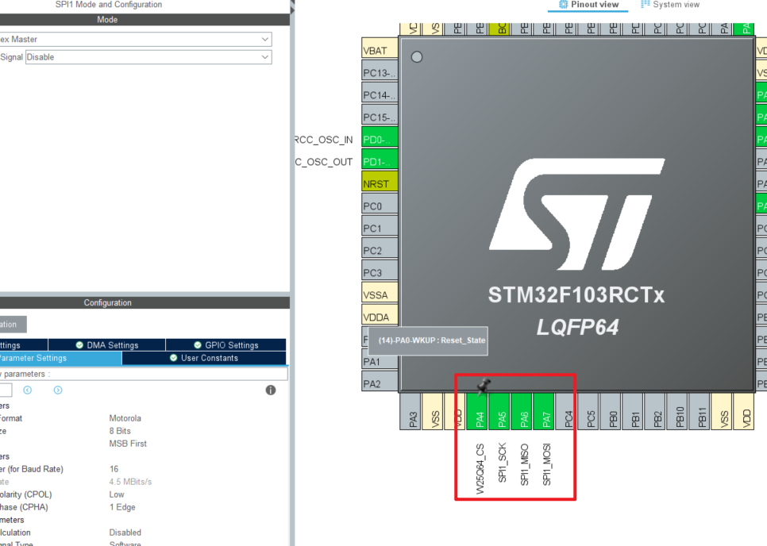Open the GPIO Settings tab

click(x=226, y=345)
